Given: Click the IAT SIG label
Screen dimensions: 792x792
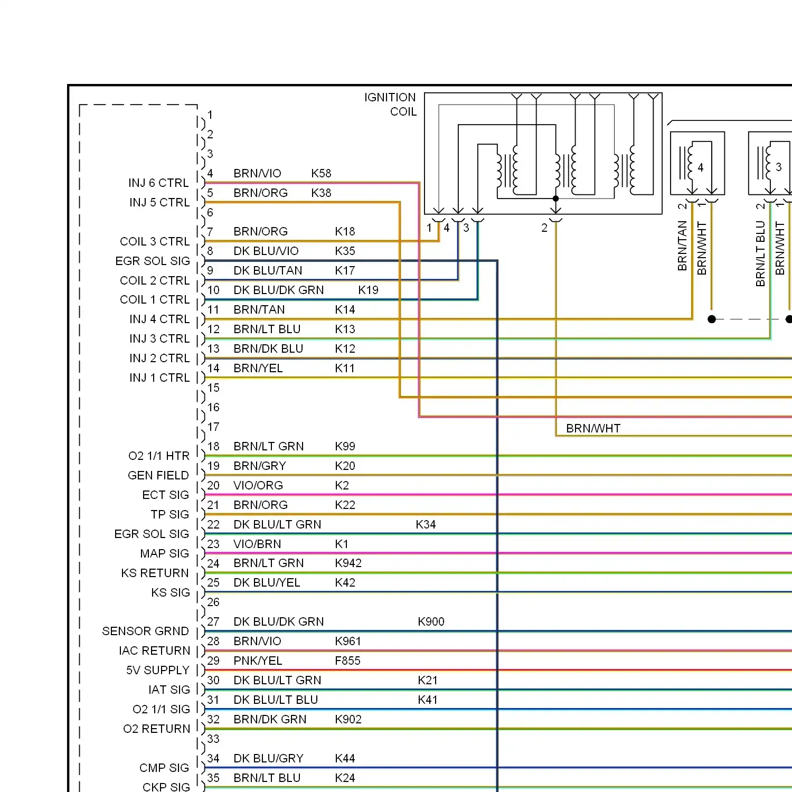Looking at the screenshot, I should 169,690.
